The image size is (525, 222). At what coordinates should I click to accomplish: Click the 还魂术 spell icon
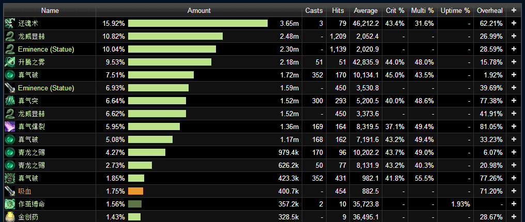click(9, 23)
